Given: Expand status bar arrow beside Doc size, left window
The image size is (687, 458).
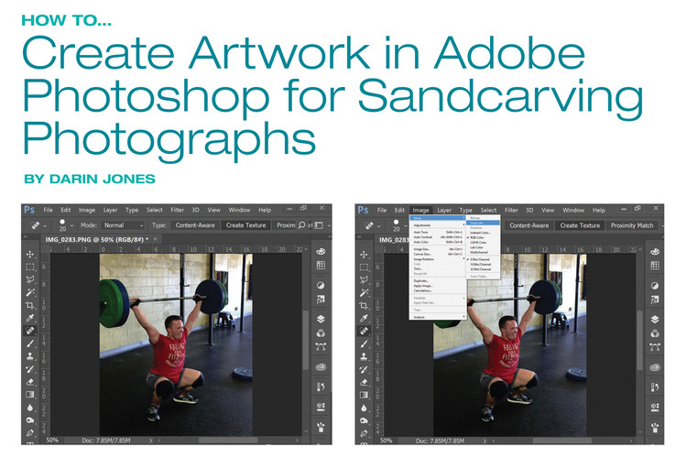Looking at the screenshot, I should coord(151,440).
